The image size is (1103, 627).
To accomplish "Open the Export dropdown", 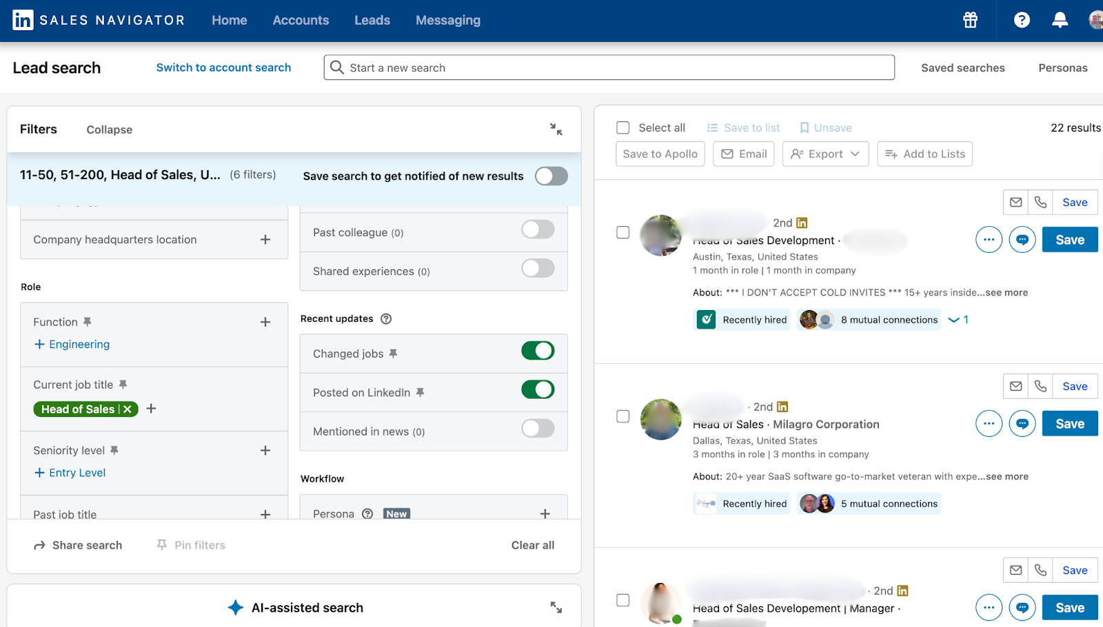I will (826, 154).
